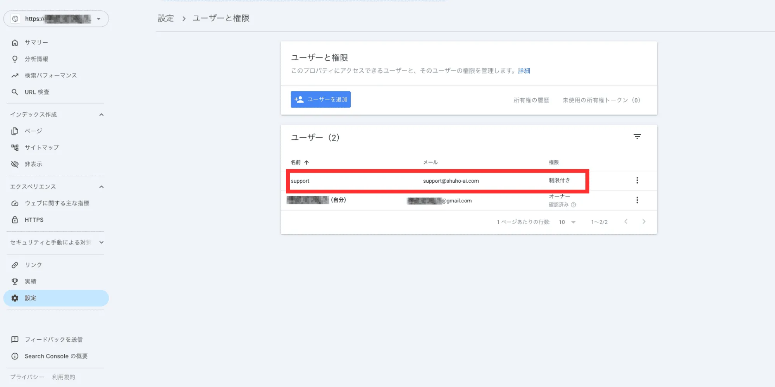Click the 1〜2/2 pagination text
Viewport: 775px width, 387px height.
tap(599, 222)
